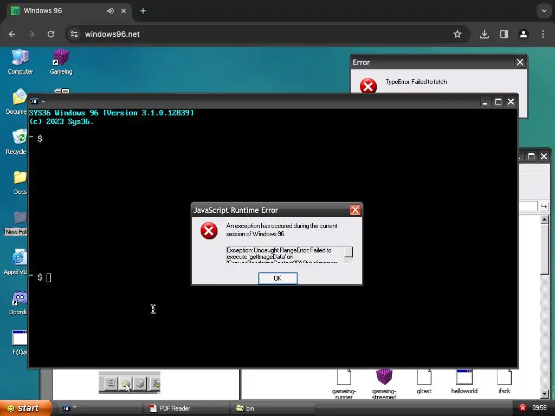
Task: Open gltest file in bin window
Action: [x=424, y=382]
